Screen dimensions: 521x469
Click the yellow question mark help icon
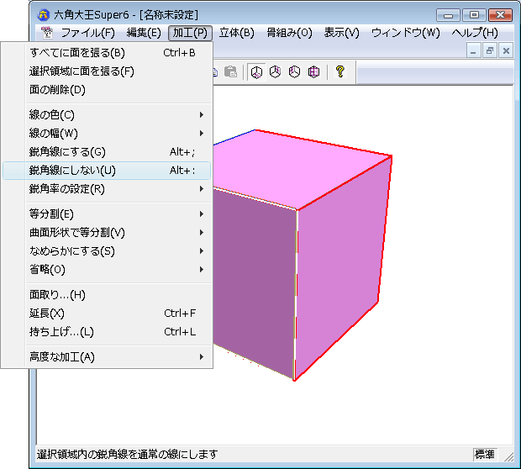(x=340, y=71)
